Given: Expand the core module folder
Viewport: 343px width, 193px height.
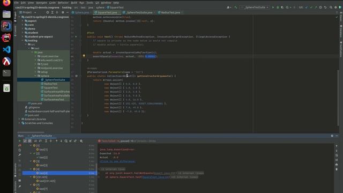Looking at the screenshot, I should pyautogui.click(x=23, y=25).
